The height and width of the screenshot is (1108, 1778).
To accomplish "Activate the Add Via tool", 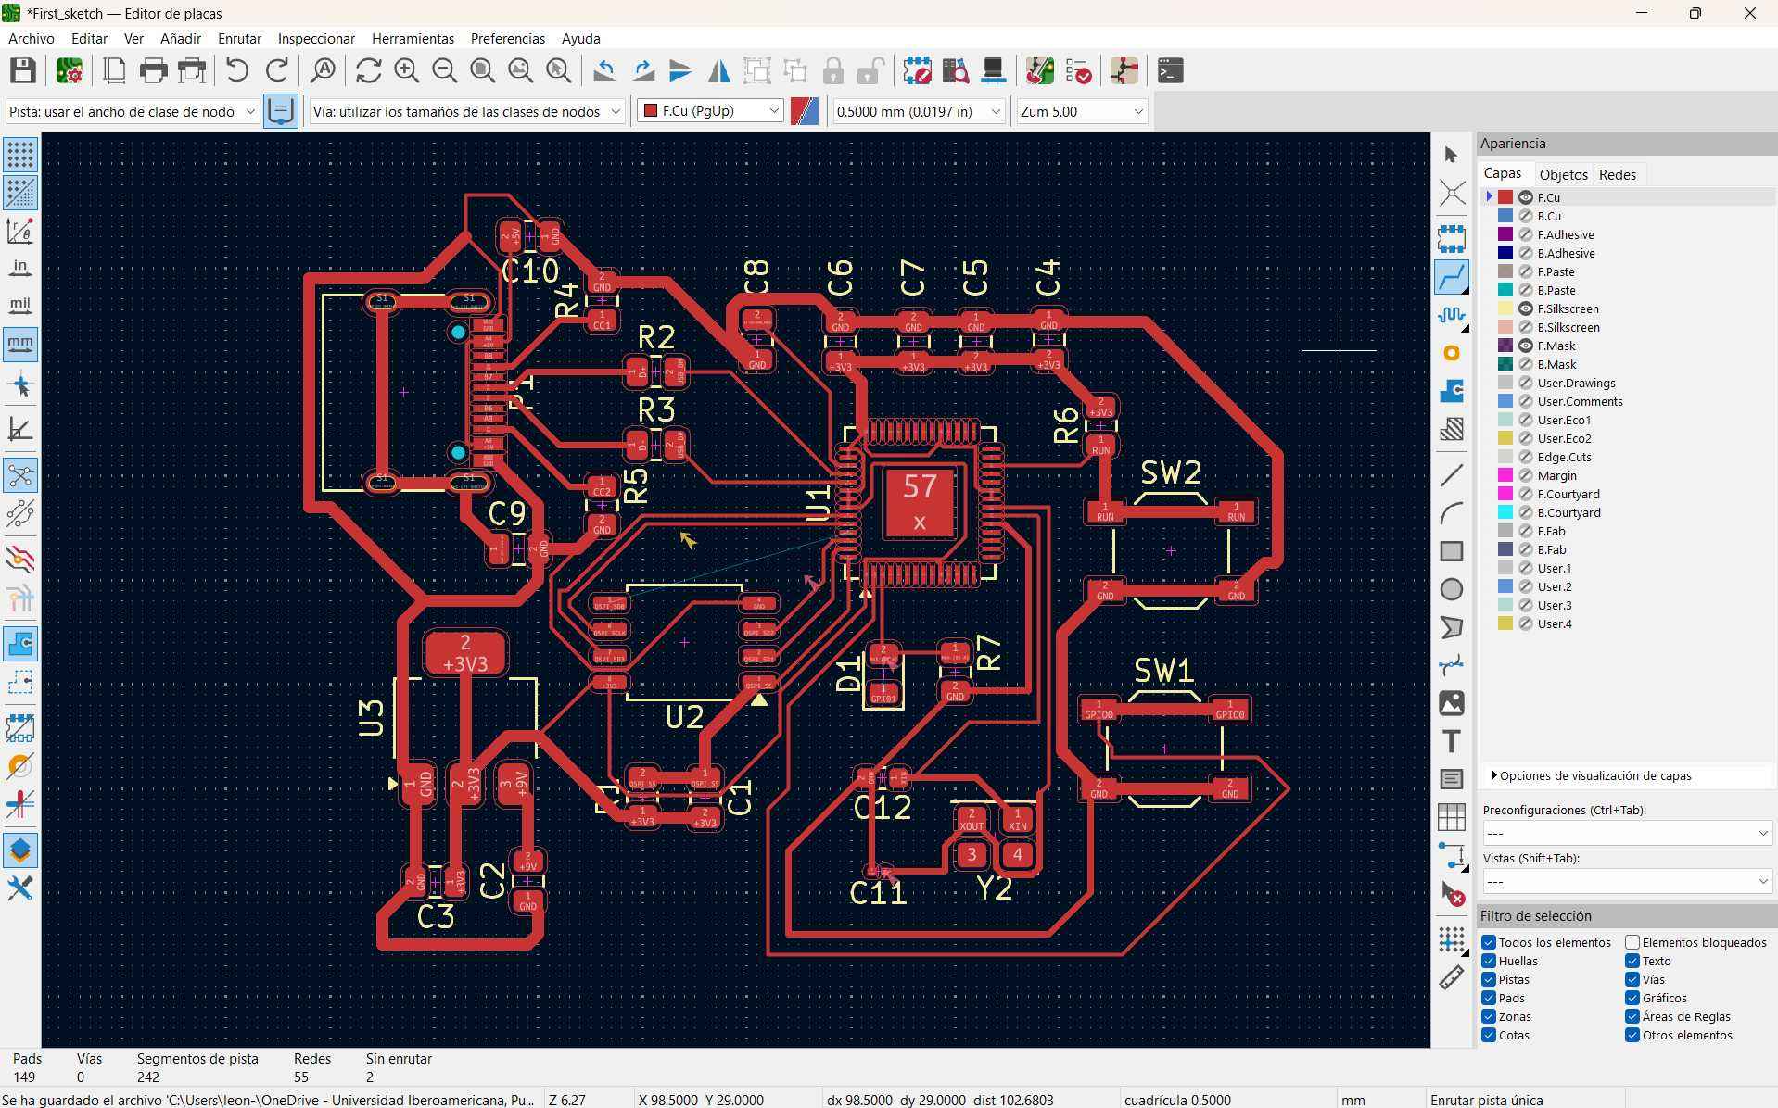I will (1453, 353).
